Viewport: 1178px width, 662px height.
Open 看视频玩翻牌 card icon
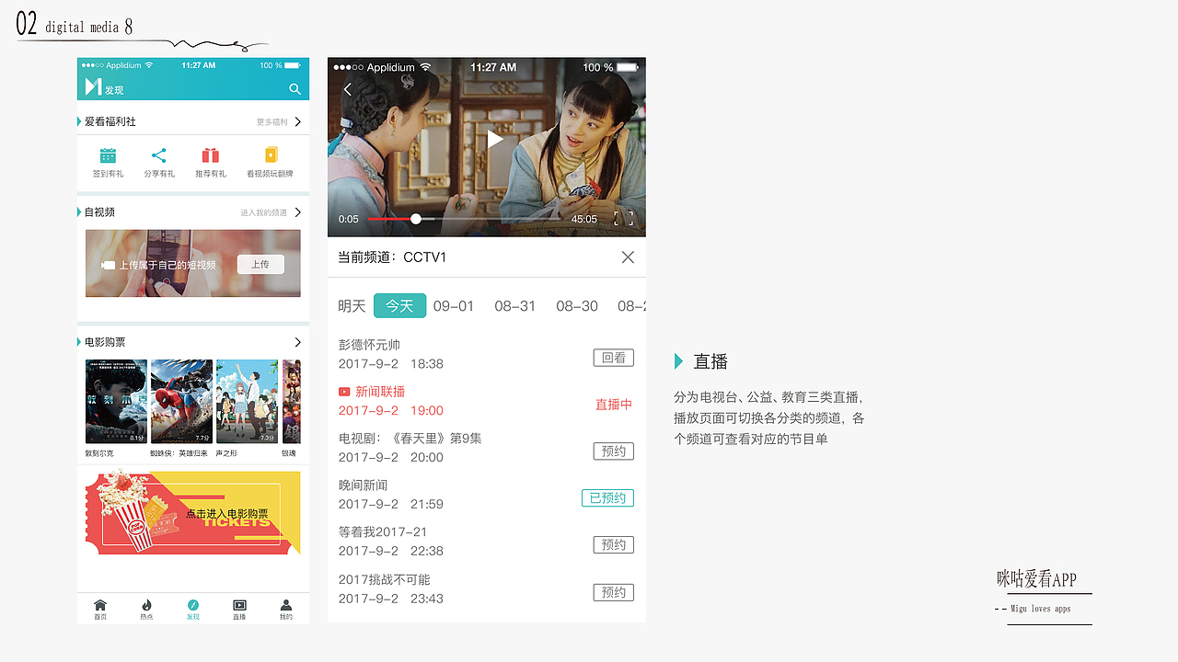[x=271, y=155]
